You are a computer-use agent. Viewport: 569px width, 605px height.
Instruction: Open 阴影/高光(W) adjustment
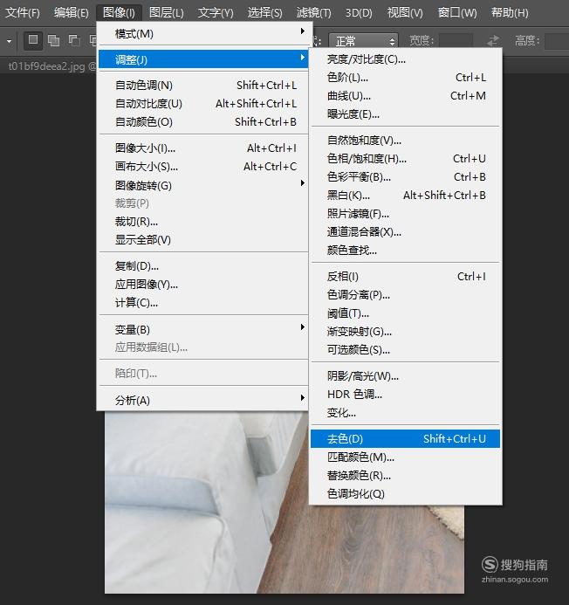click(x=405, y=375)
